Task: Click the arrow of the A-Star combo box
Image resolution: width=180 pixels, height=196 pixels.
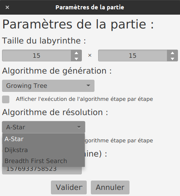Action: 79,127
